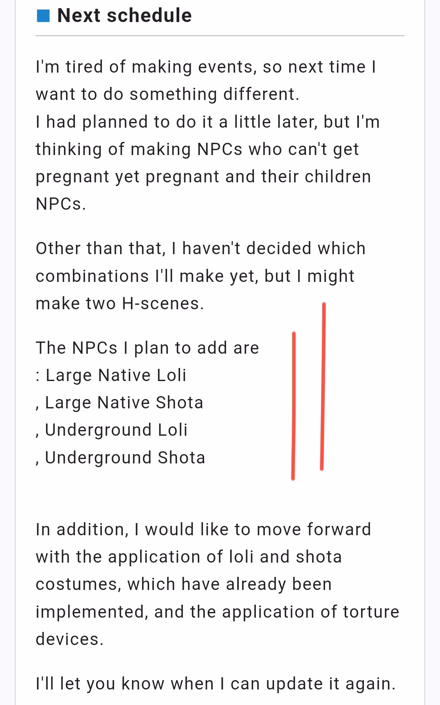Image resolution: width=440 pixels, height=705 pixels.
Task: Tap the line starting "I'm tired of making events"
Action: 206,67
